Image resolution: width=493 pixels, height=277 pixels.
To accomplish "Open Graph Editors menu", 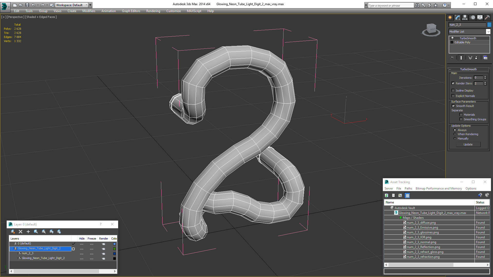I will click(131, 11).
